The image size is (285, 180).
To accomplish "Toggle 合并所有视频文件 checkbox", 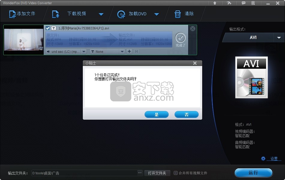I will (x=175, y=173).
